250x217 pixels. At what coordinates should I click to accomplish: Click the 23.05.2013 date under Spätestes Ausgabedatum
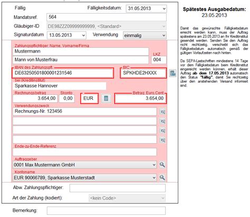point(214,15)
